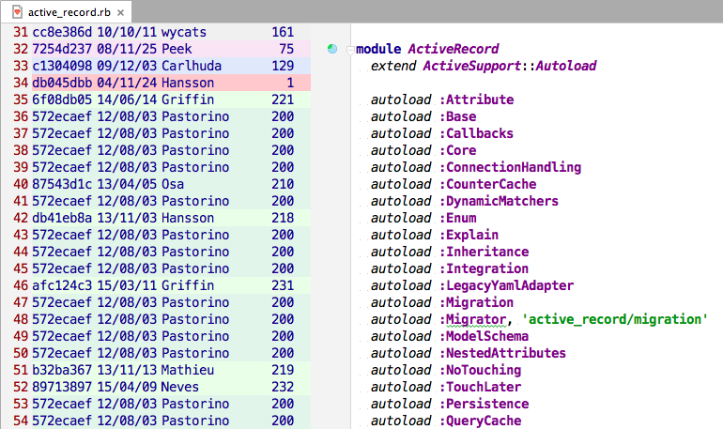
Task: Click the :Core symbol
Action: [x=458, y=150]
